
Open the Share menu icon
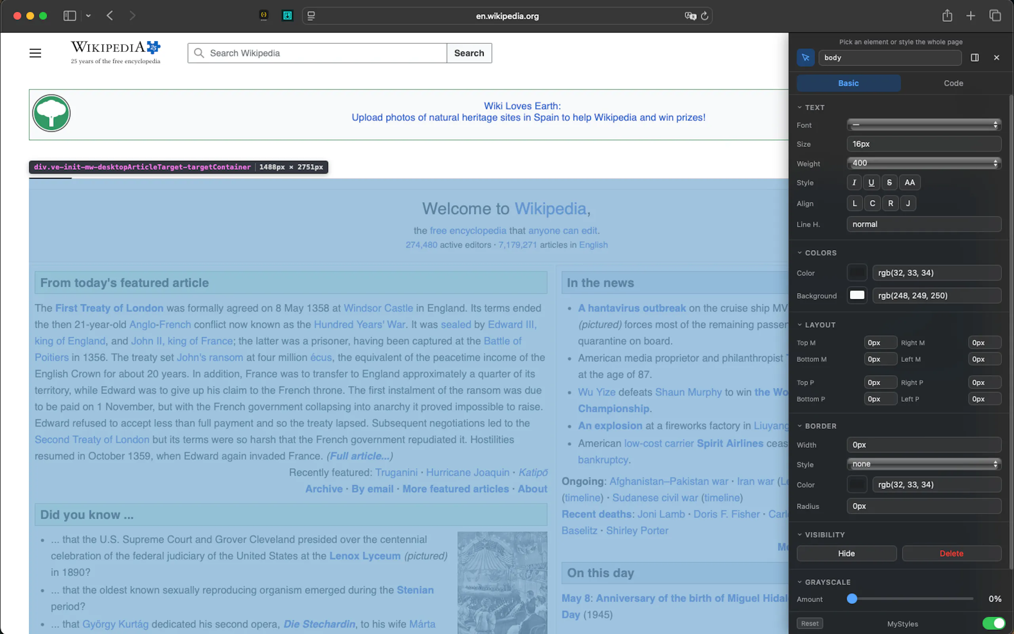947,16
